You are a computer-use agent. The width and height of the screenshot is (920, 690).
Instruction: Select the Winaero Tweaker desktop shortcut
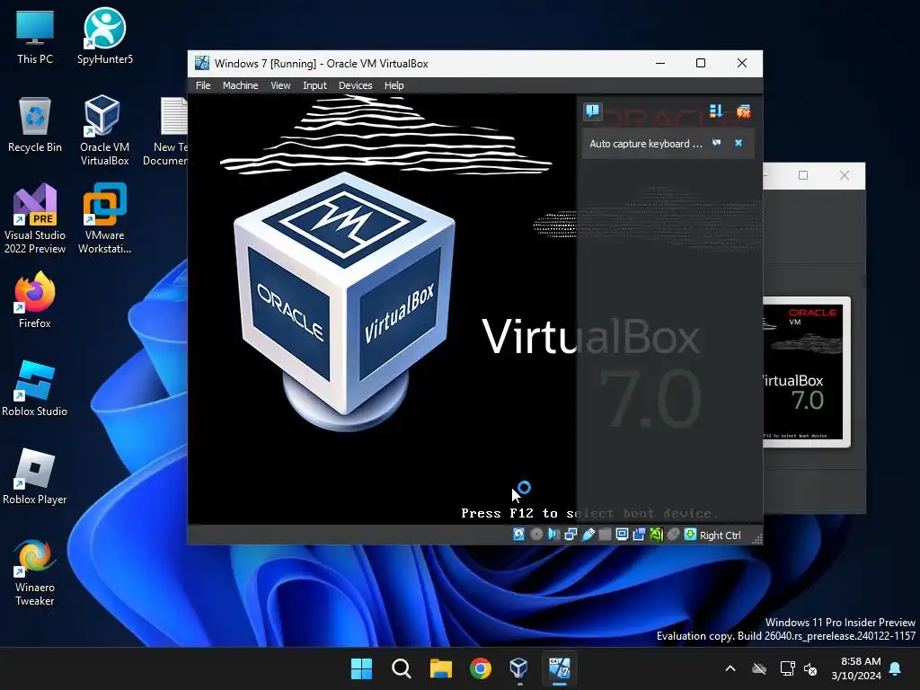coord(35,572)
